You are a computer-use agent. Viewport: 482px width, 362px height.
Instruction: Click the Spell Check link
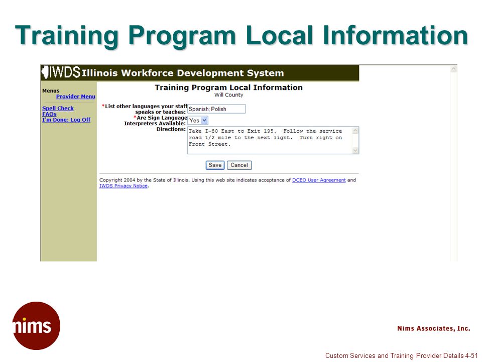(x=58, y=109)
